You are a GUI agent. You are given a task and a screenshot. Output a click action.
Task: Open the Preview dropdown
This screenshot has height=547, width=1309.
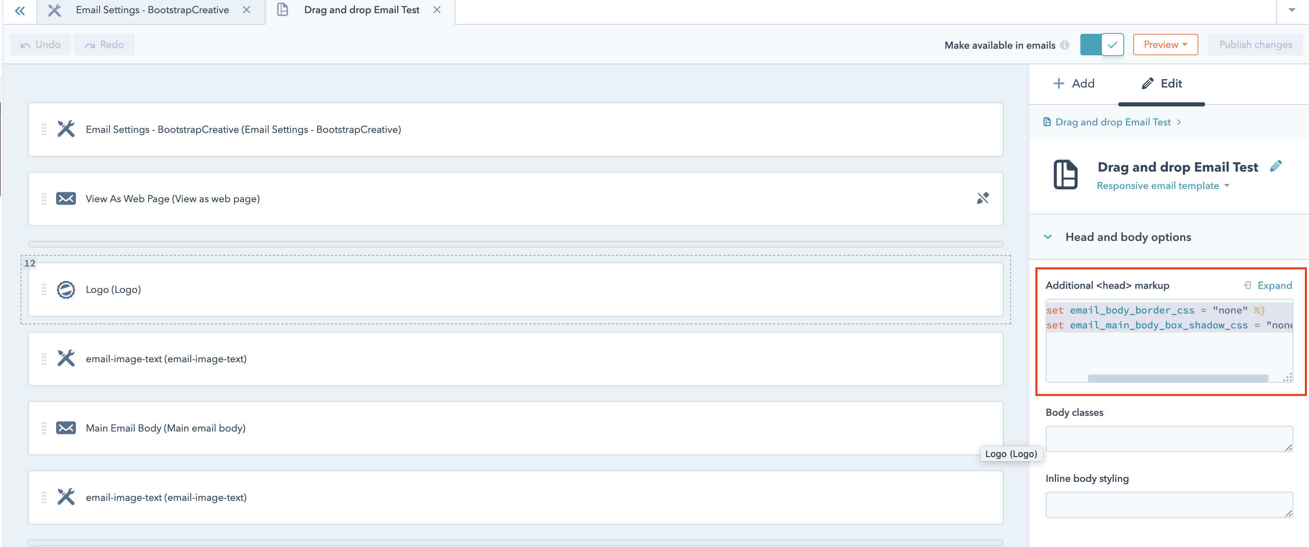coord(1165,45)
